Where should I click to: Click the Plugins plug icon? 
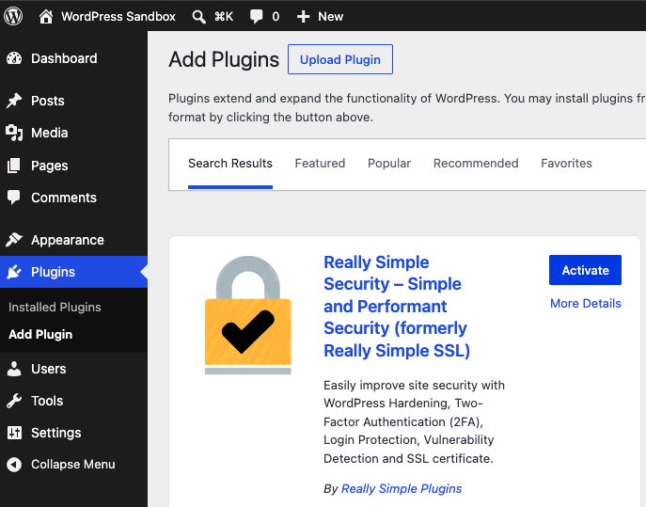click(x=14, y=272)
